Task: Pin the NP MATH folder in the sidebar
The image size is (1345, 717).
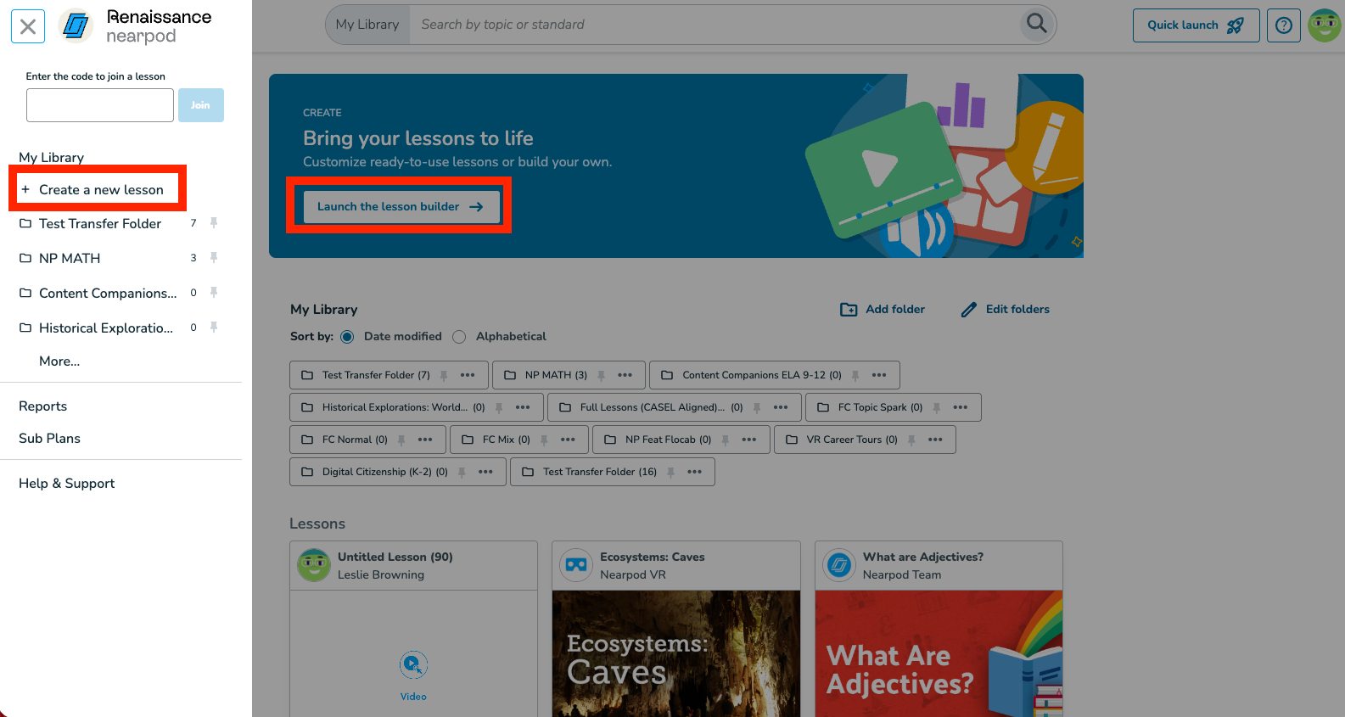Action: [x=214, y=258]
